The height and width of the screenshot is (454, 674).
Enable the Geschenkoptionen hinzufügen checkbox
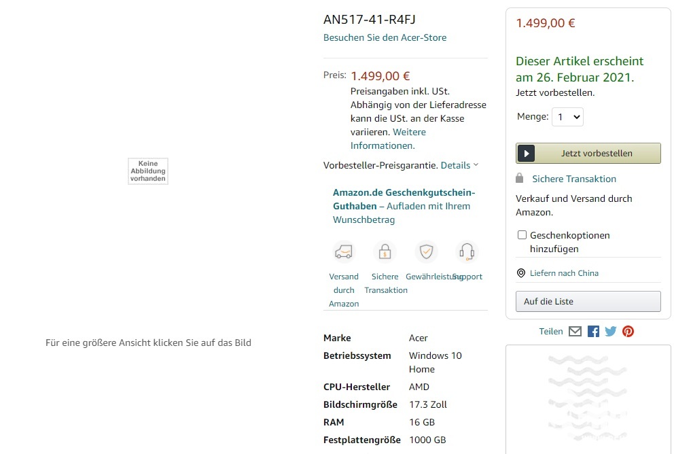(522, 235)
